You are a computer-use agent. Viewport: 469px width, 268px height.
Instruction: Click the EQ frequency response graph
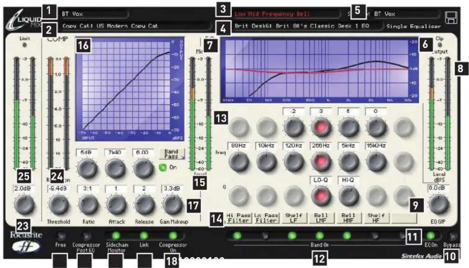pos(319,70)
